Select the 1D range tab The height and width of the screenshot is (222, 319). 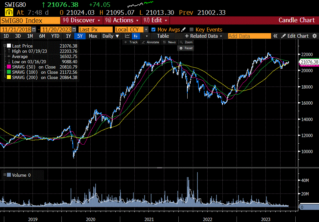tap(6, 36)
